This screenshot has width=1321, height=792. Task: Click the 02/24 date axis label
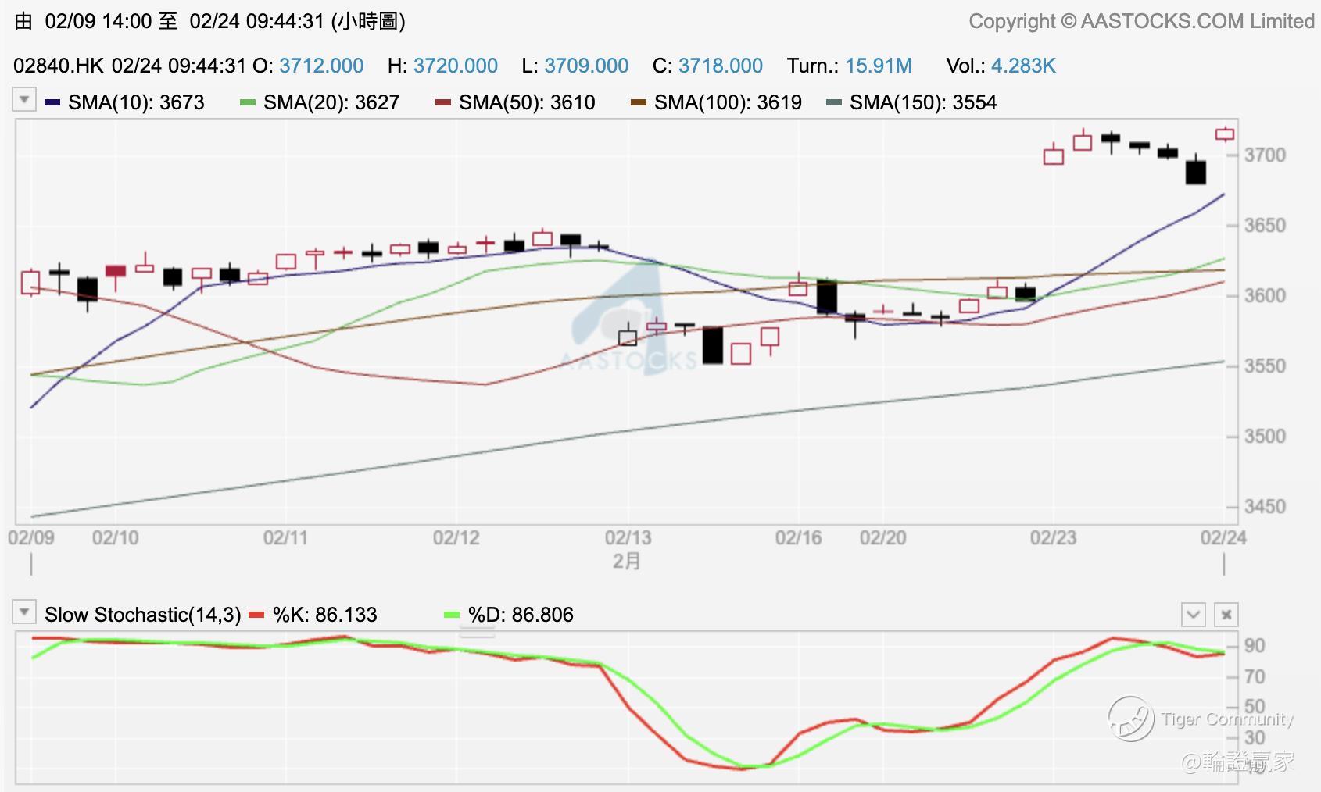click(x=1223, y=537)
